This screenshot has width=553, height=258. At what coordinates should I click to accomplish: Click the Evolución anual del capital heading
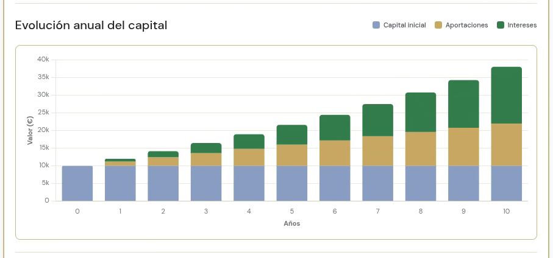[x=91, y=26]
